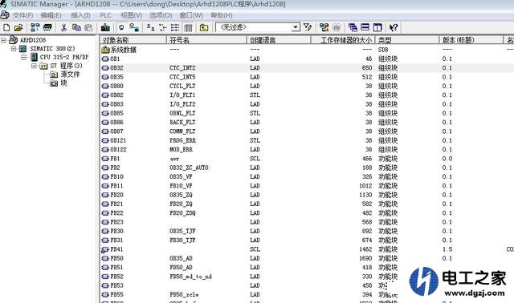Switch to List view icon
Viewport: 514px width, 303px height.
click(x=175, y=28)
